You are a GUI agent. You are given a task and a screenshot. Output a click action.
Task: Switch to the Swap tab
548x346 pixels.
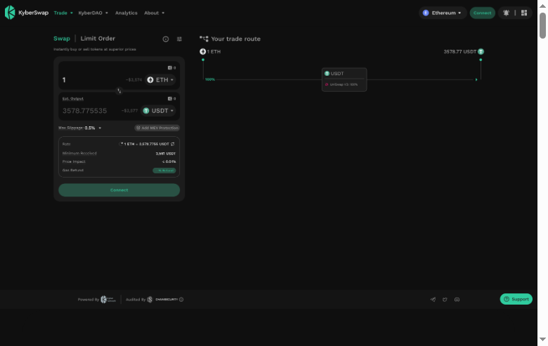coord(62,39)
